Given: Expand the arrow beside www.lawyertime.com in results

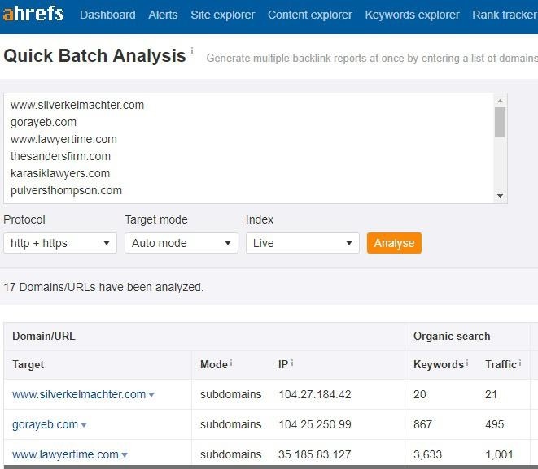Looking at the screenshot, I should pyautogui.click(x=125, y=455).
